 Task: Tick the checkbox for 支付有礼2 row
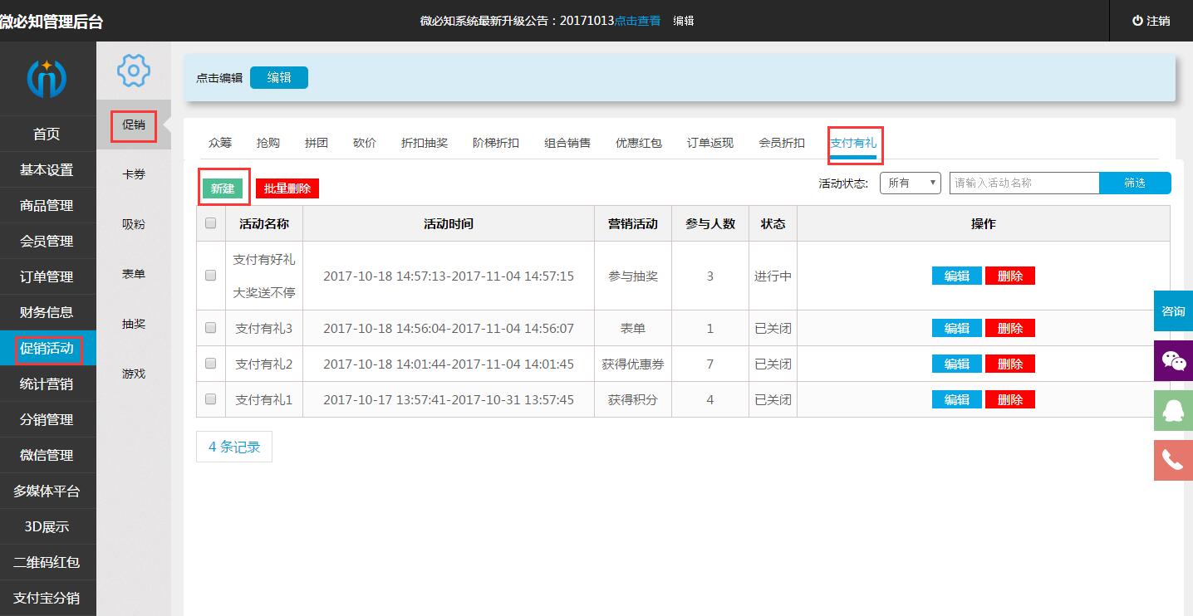coord(210,364)
